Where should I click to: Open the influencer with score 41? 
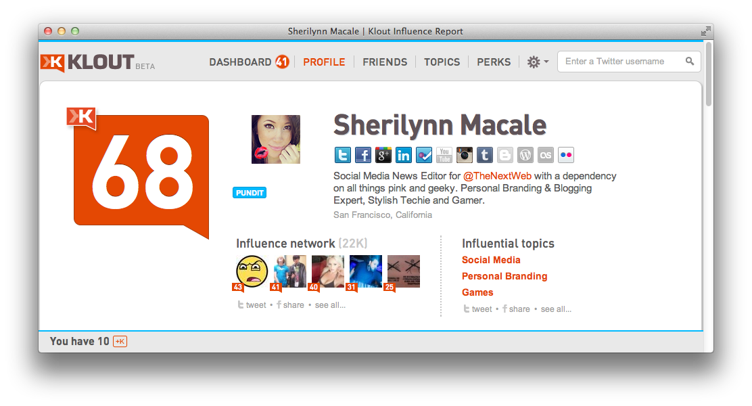pos(289,271)
